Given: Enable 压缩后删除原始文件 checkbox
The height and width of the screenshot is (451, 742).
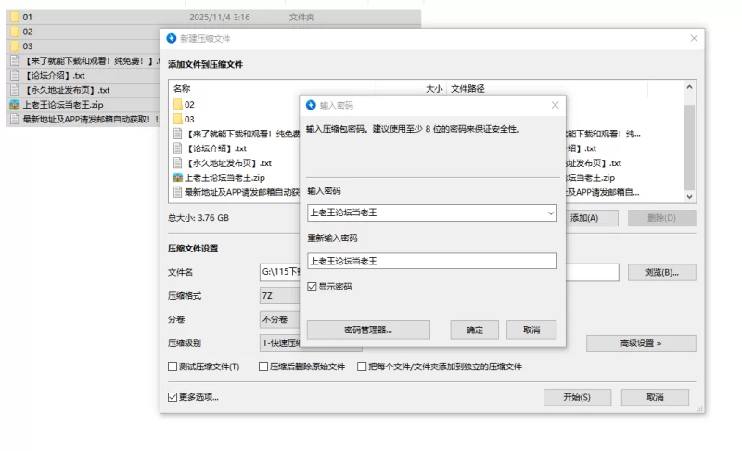Looking at the screenshot, I should 263,367.
